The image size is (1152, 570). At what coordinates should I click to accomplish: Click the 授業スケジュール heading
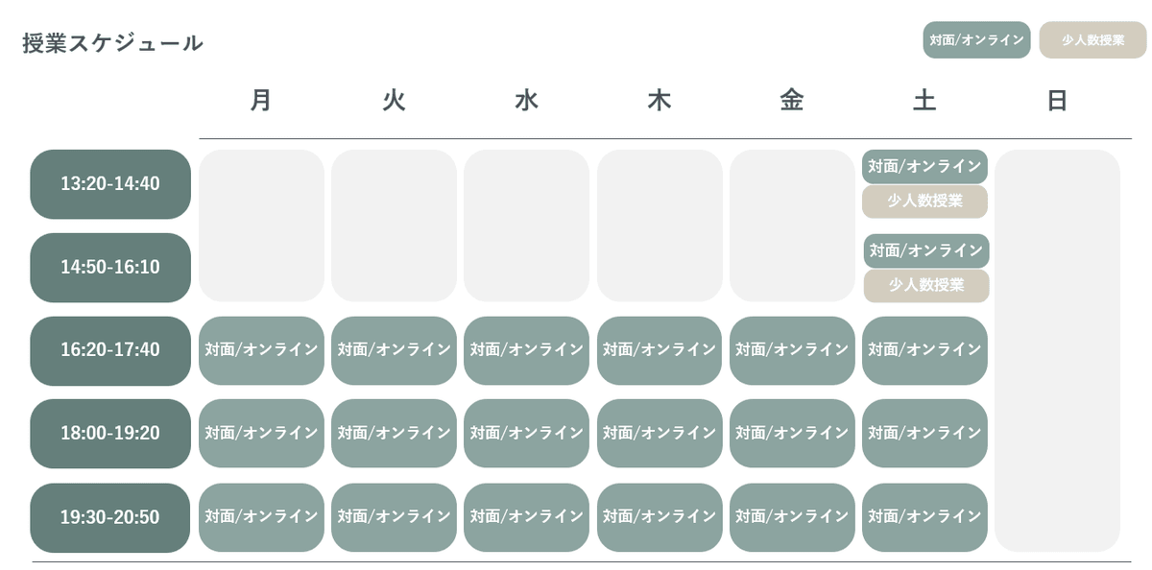pyautogui.click(x=113, y=43)
